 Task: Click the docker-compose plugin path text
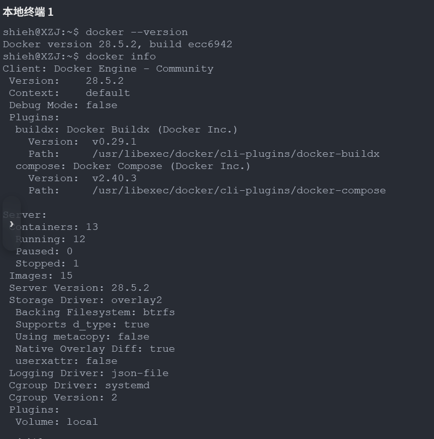click(239, 190)
